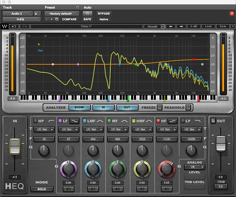The height and width of the screenshot is (197, 236).
Task: Select previous preset with minus button
Action: point(47,19)
